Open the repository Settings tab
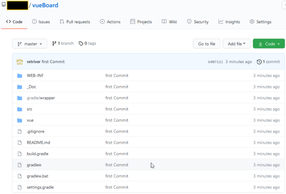 tap(260, 22)
